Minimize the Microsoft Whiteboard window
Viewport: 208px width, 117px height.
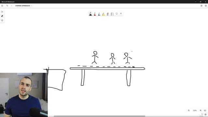tap(196, 2)
